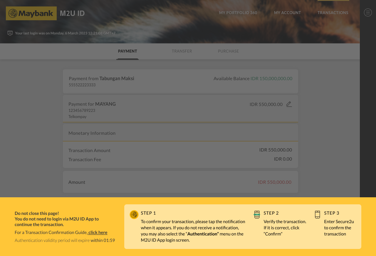The width and height of the screenshot is (376, 256).
Task: Click the Maybank logo in header
Action: 31,13
